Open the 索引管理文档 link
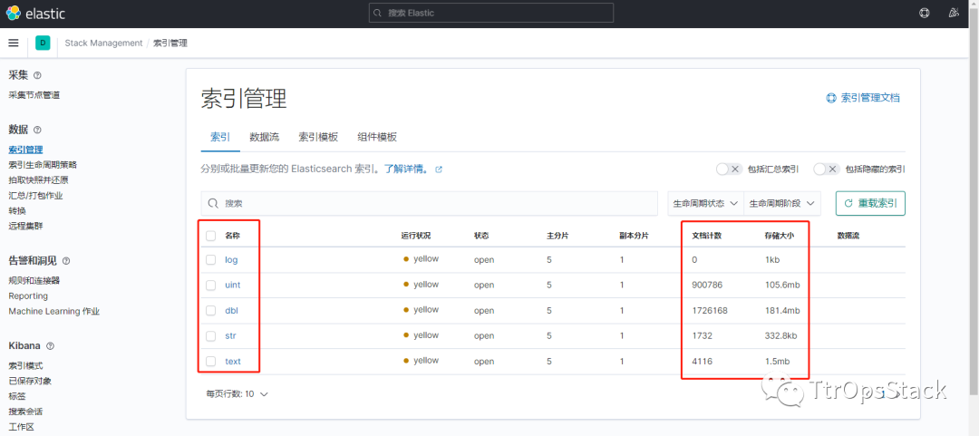Viewport: 979px width, 436px height. click(870, 98)
